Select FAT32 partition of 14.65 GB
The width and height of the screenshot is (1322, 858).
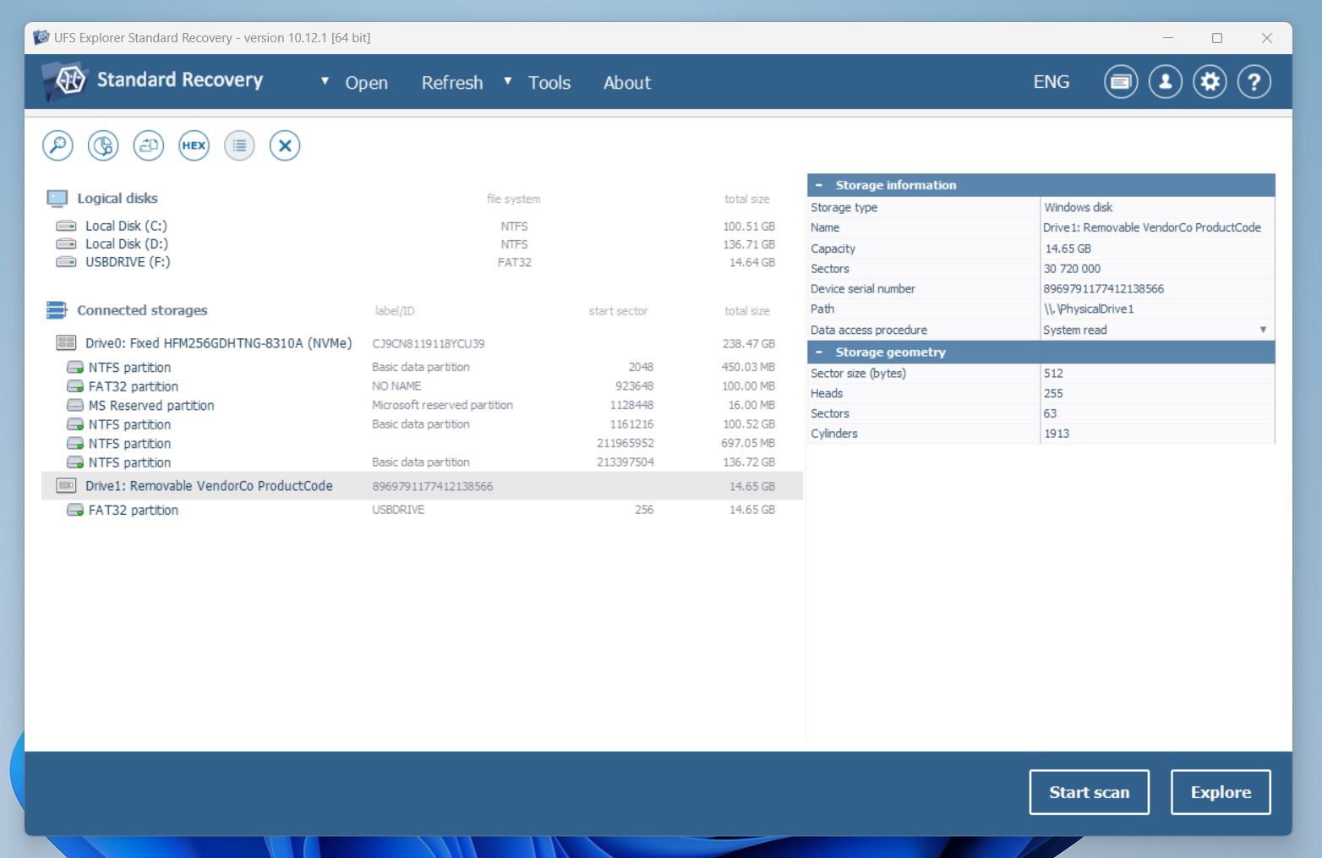point(422,511)
